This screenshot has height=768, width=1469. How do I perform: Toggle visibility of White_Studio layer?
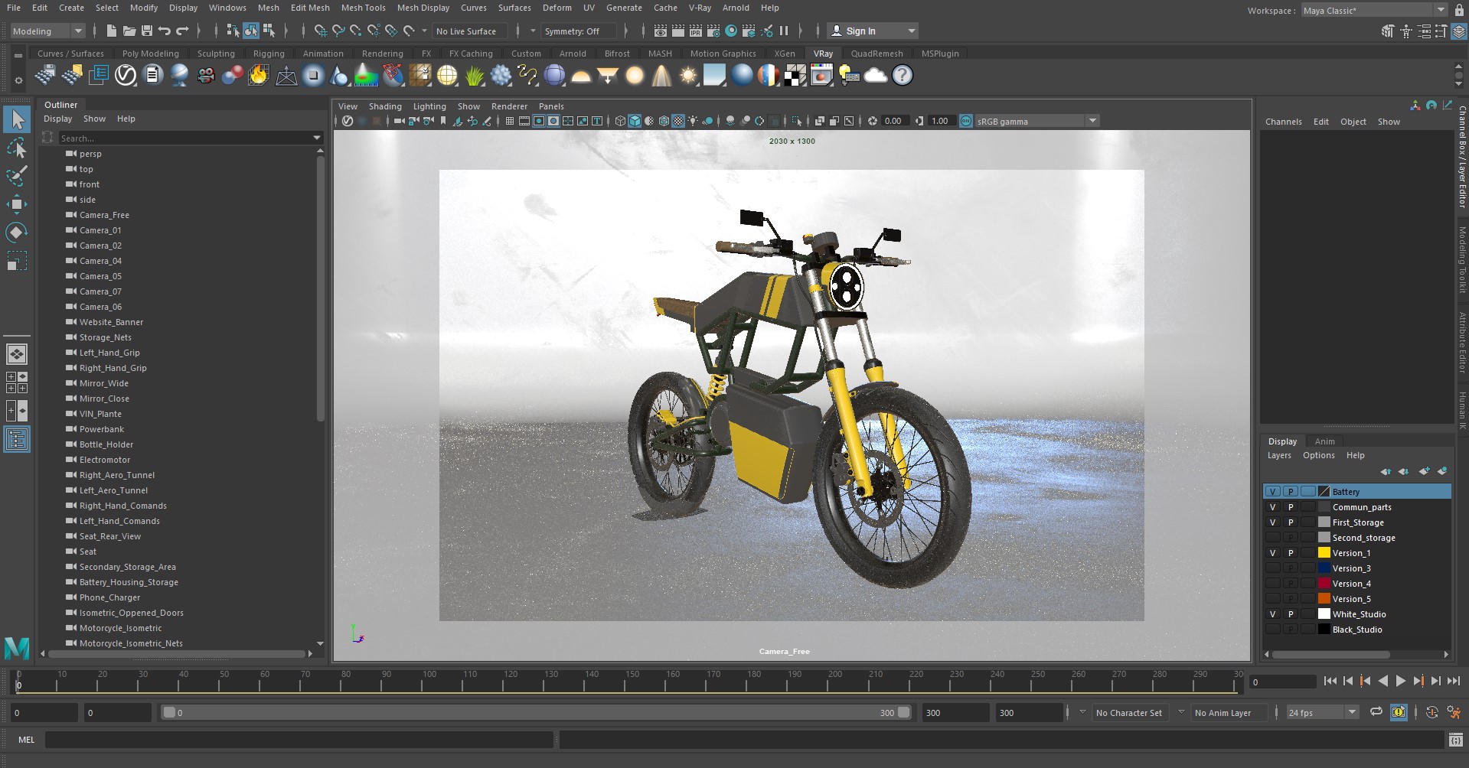pyautogui.click(x=1272, y=614)
